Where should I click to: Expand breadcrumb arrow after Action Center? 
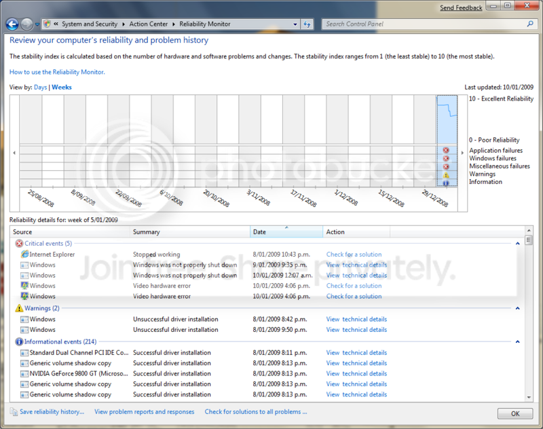click(x=173, y=24)
